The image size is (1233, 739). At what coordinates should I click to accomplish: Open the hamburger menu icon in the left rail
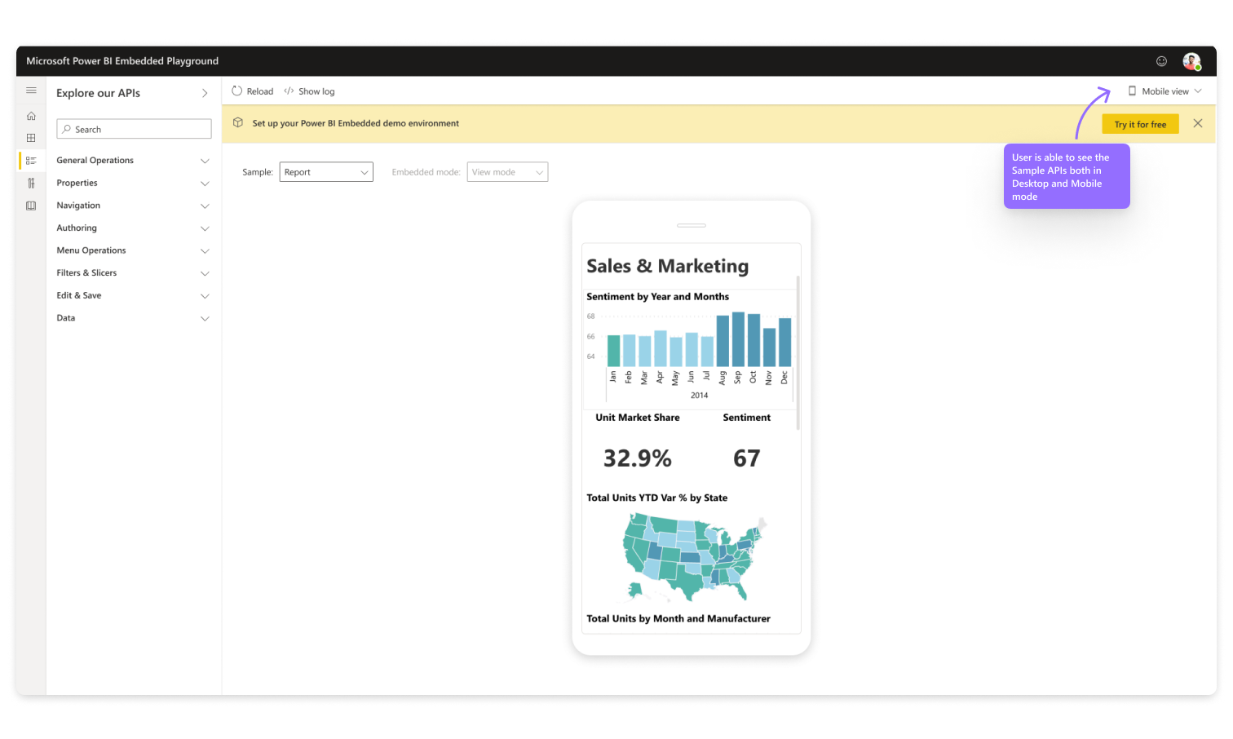click(x=31, y=91)
